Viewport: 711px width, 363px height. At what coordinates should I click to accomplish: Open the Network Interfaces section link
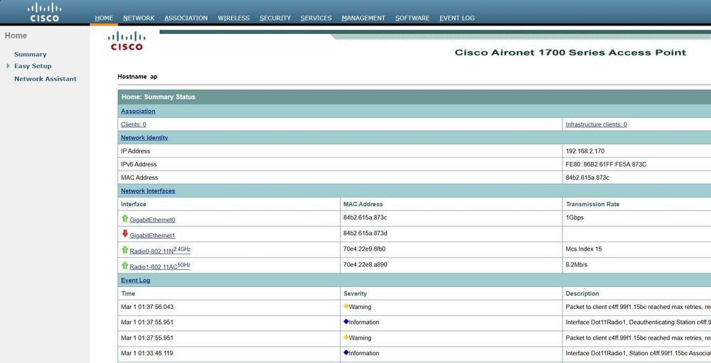148,191
